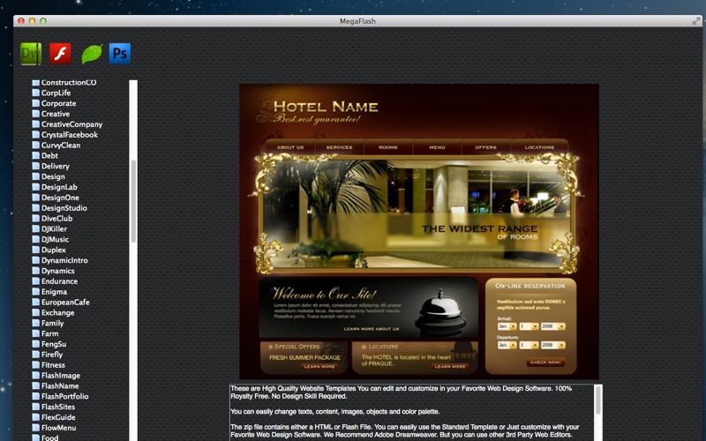This screenshot has width=706, height=441.
Task: Select the Endurance folder
Action: [55, 281]
